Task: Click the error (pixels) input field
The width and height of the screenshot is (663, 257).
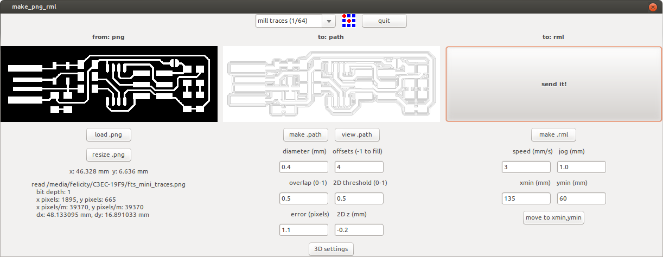Action: tap(304, 230)
